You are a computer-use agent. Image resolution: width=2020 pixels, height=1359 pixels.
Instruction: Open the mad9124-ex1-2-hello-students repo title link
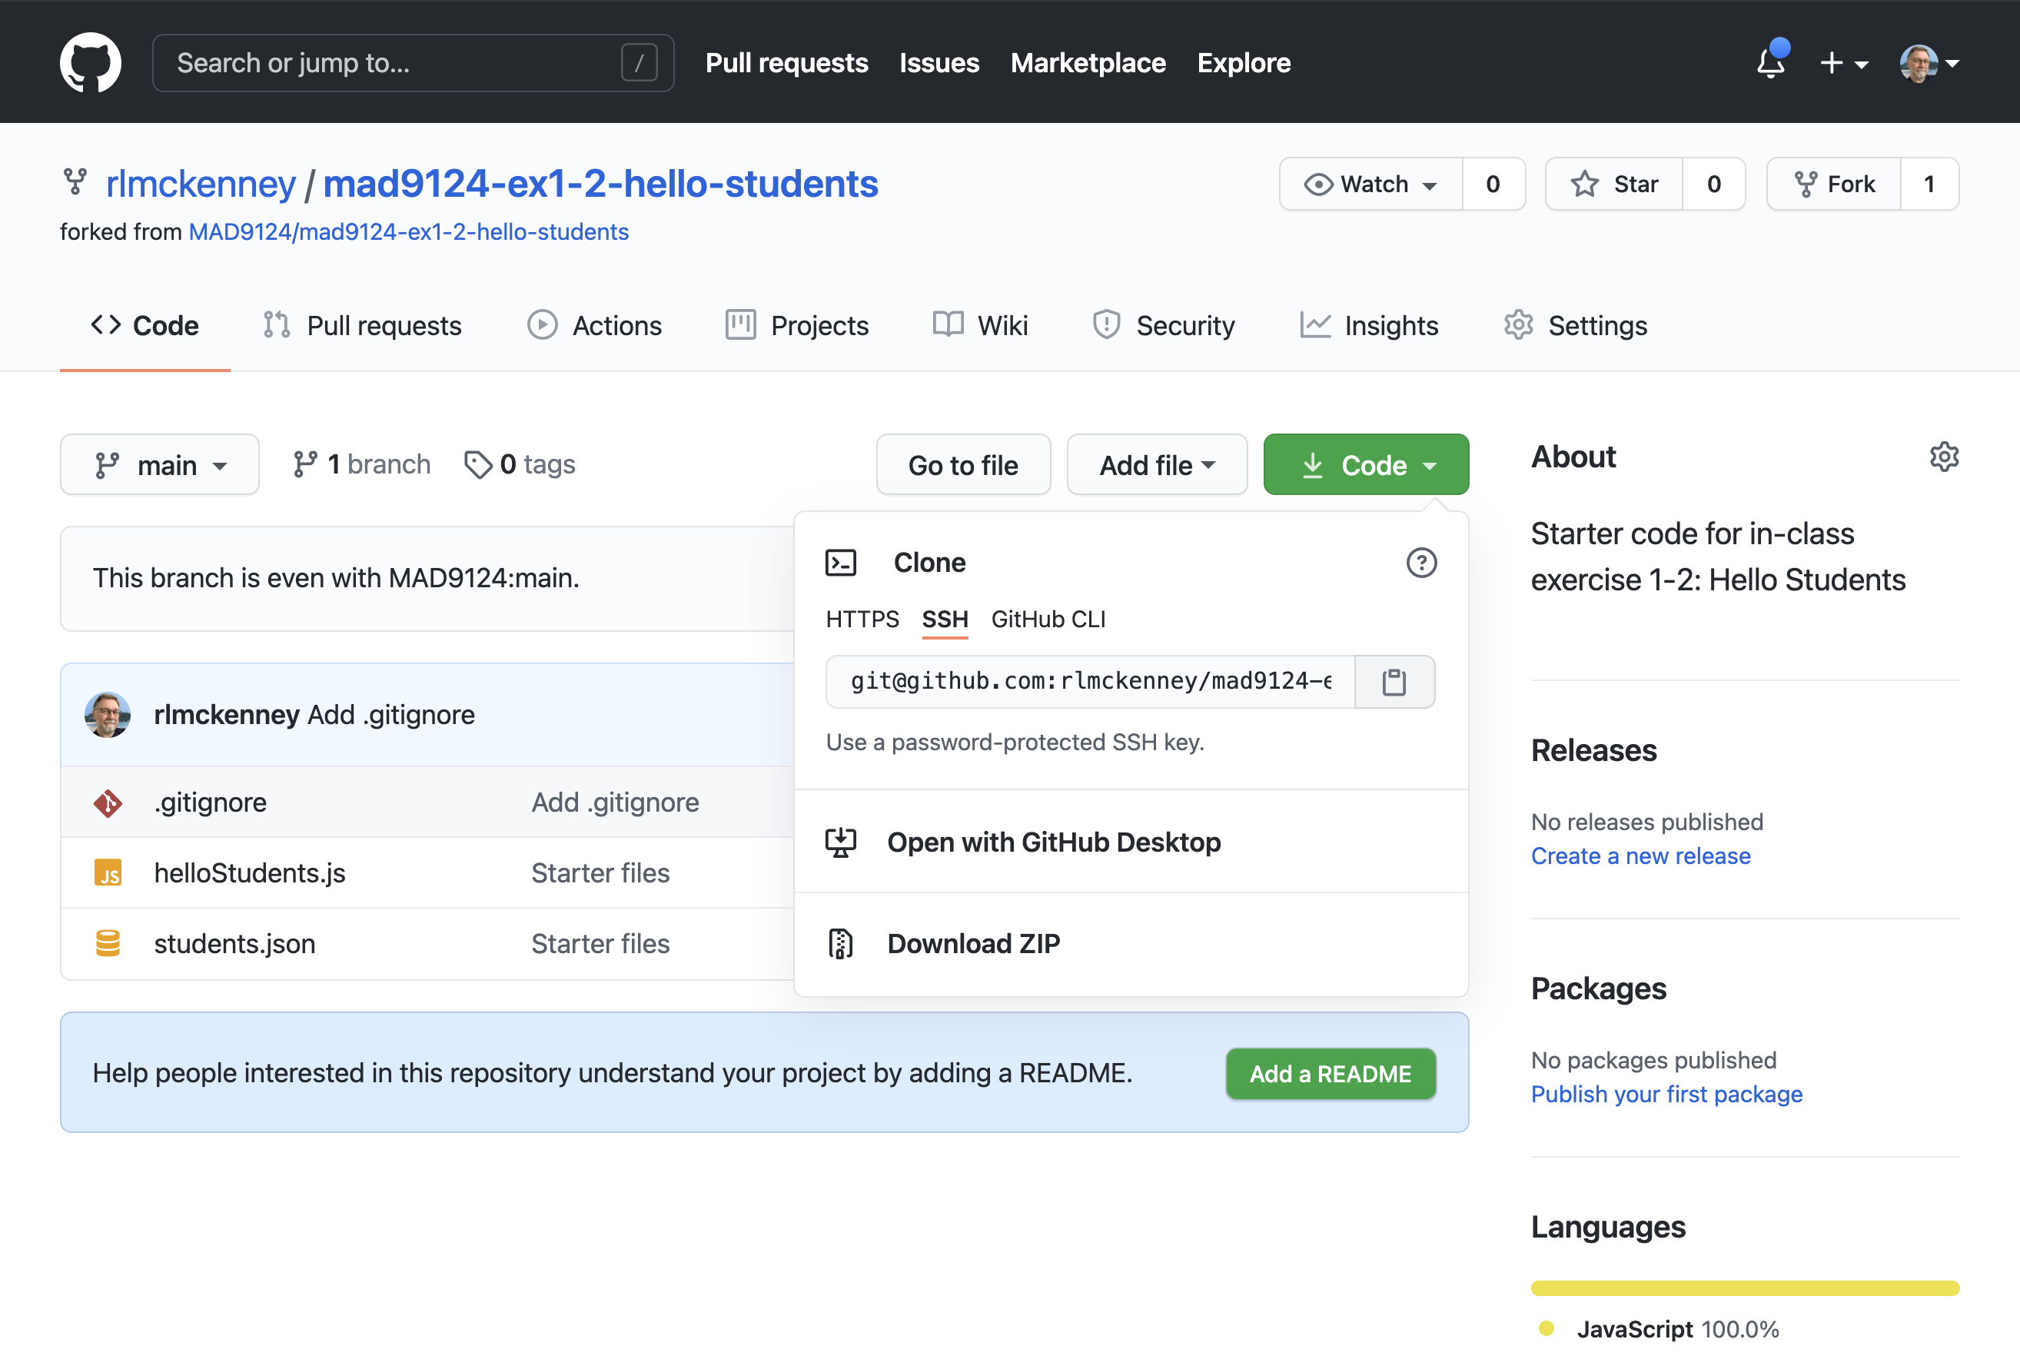point(600,184)
